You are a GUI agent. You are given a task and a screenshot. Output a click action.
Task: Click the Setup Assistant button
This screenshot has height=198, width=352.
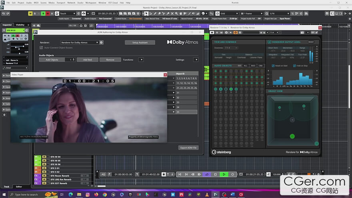[x=140, y=42]
